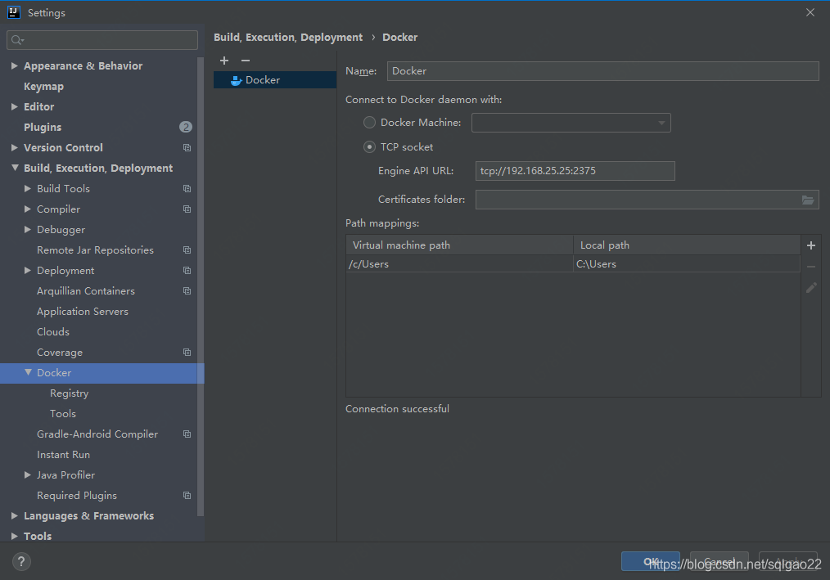The width and height of the screenshot is (830, 580).
Task: Open Tools page under Docker
Action: coord(63,413)
